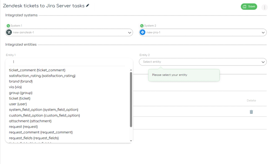Choose via (via) from the list
The height and width of the screenshot is (164, 268).
pyautogui.click(x=15, y=87)
